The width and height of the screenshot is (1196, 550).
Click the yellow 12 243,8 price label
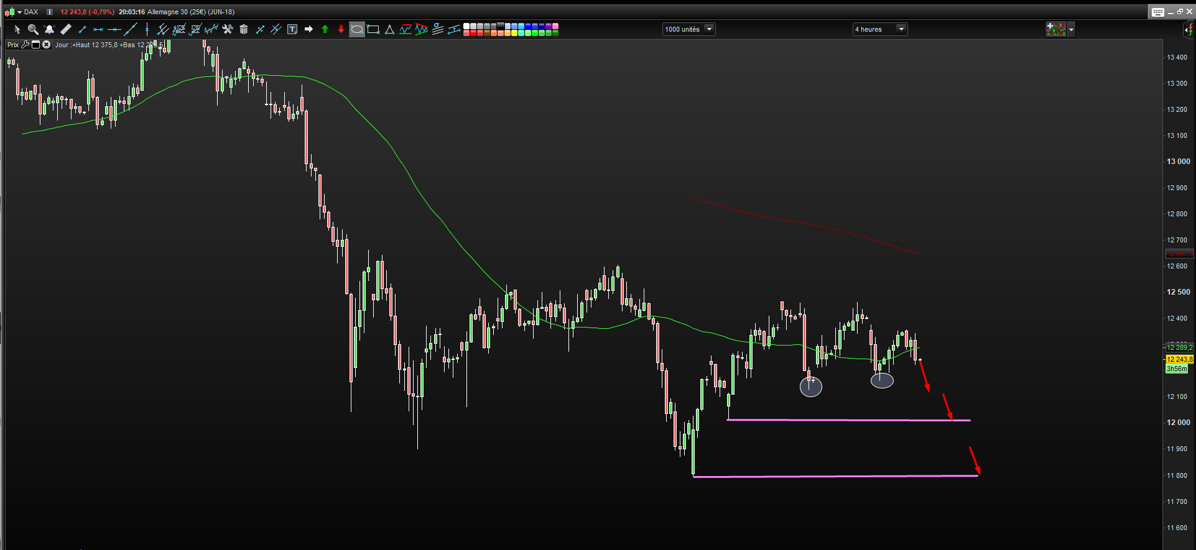point(1180,359)
